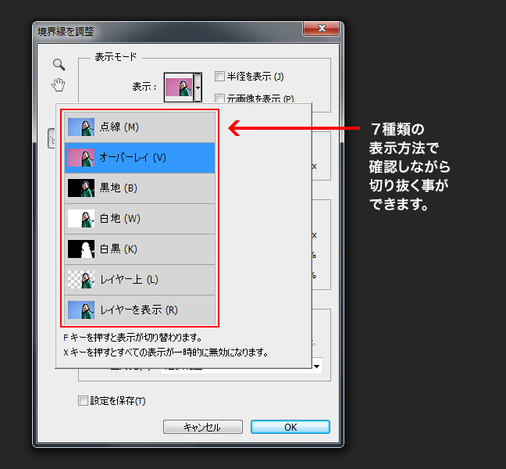Click the 境界線を調整 title bar

tap(156, 30)
